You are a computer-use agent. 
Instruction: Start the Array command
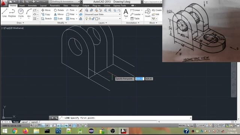tap(70, 18)
